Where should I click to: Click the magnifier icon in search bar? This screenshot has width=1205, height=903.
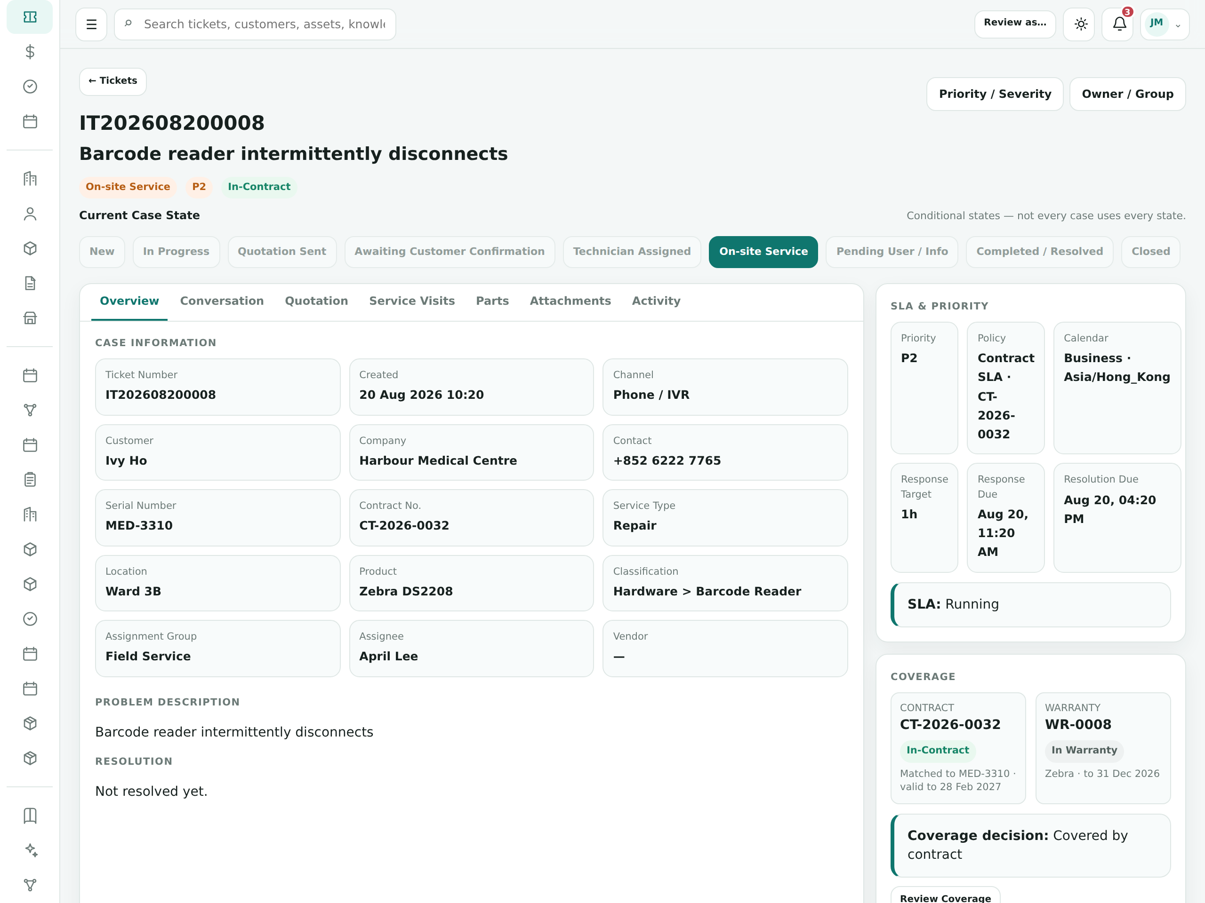(x=128, y=24)
